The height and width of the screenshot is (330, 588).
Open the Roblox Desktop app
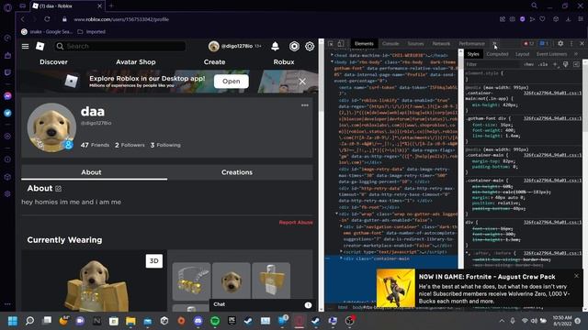[231, 82]
